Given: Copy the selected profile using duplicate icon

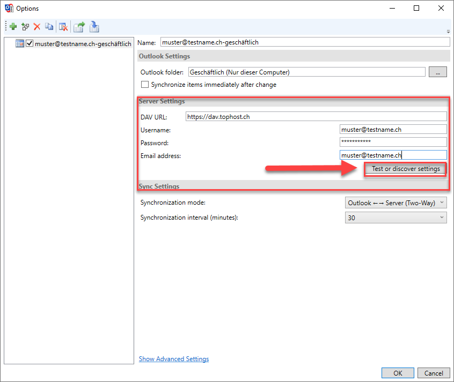Looking at the screenshot, I should pyautogui.click(x=49, y=27).
